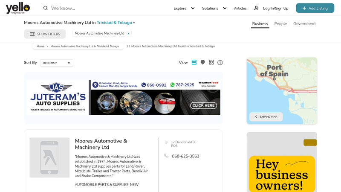Click the clock view icon
The width and height of the screenshot is (341, 192).
click(220, 62)
